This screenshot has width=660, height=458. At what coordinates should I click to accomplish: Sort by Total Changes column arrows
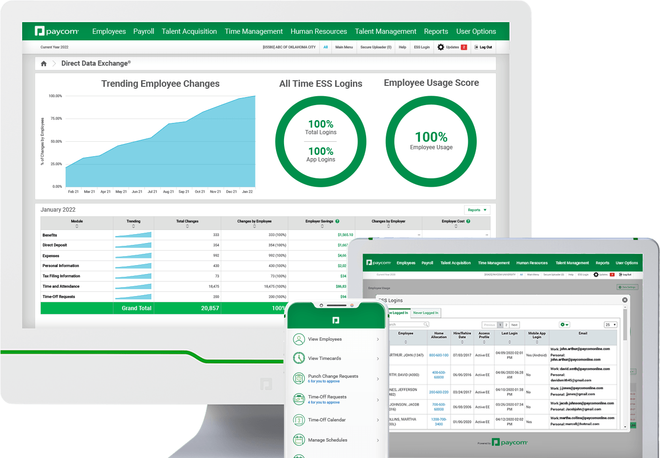187,226
